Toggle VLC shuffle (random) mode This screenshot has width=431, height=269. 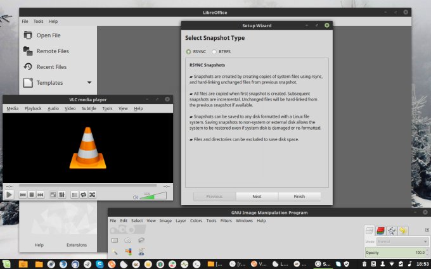tap(93, 195)
